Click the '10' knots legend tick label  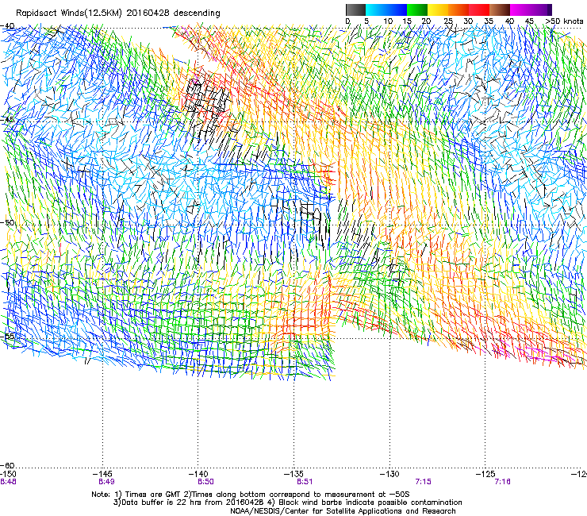pos(388,21)
